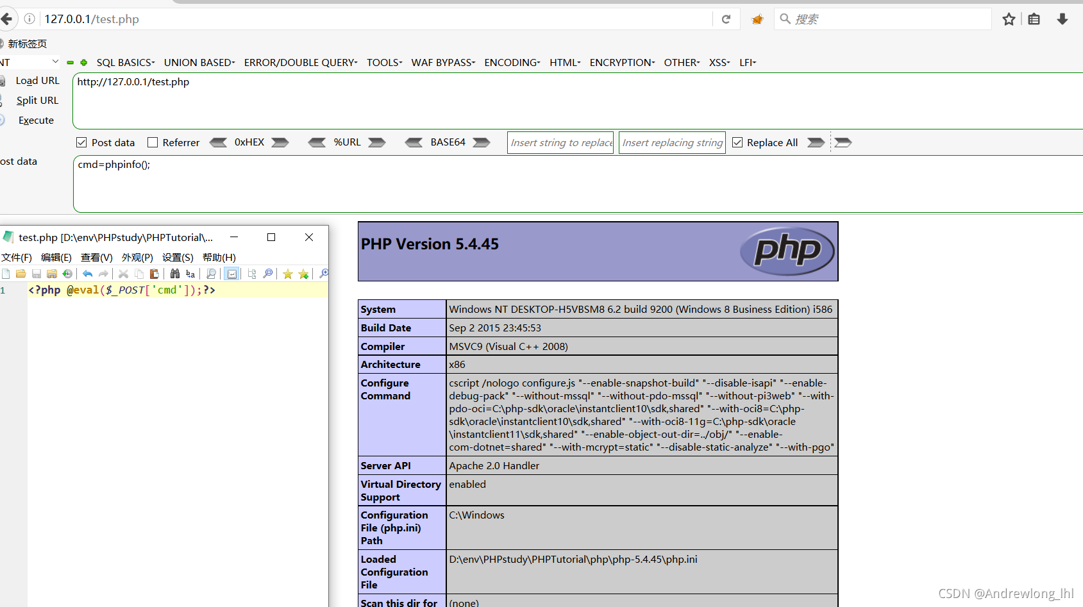Open the ERROR/DOUBLE QUERY dropdown

[x=301, y=63]
